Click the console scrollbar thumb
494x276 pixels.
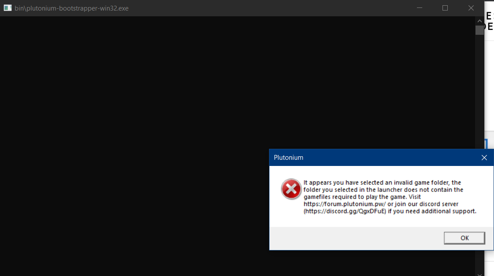479,30
